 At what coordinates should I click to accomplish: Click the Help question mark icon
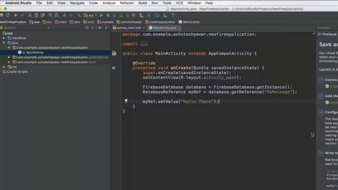173,15
